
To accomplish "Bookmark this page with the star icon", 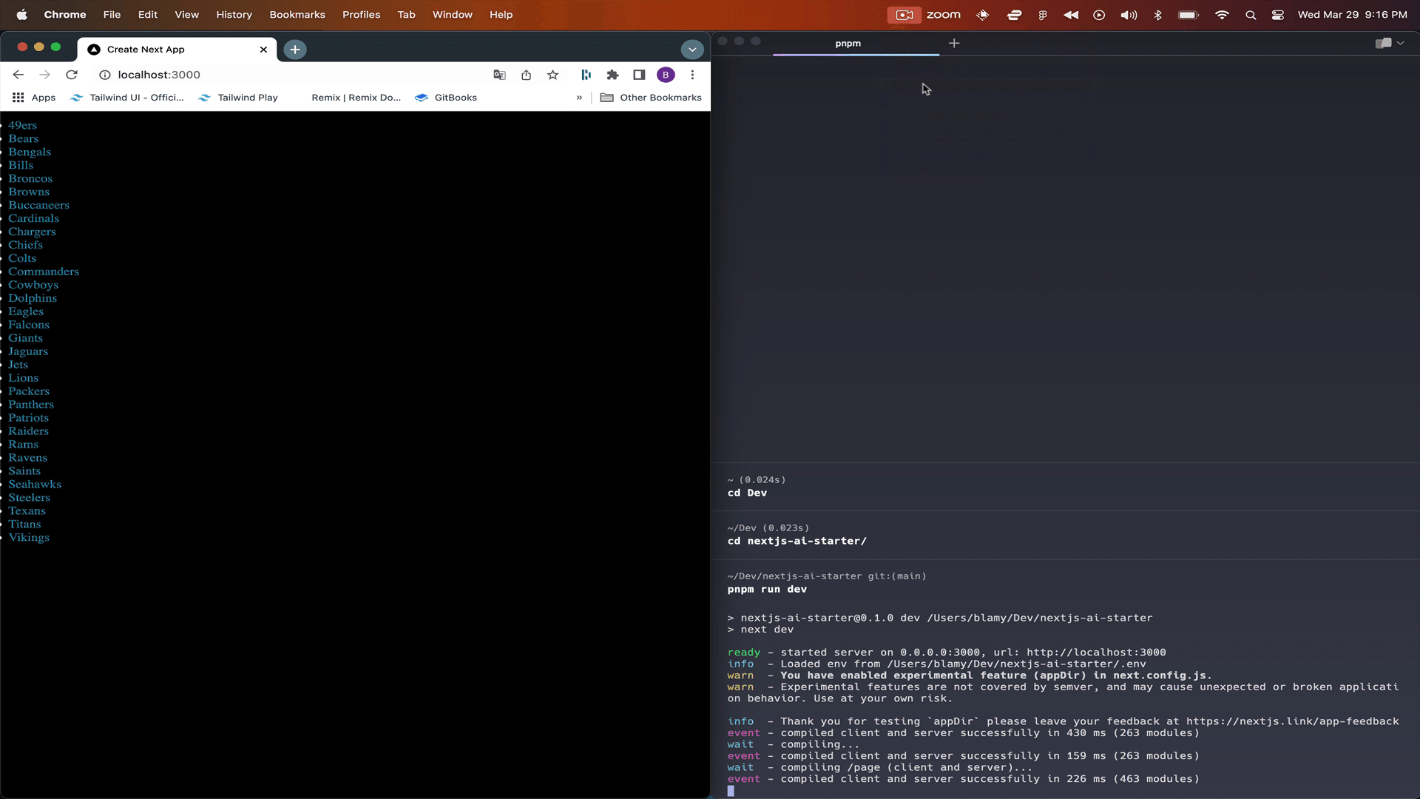I will click(x=552, y=75).
